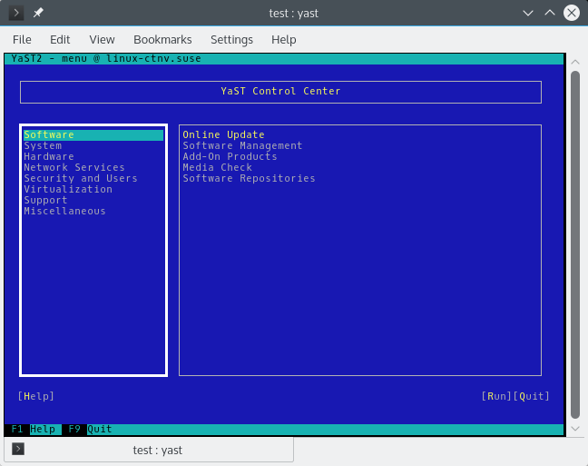This screenshot has width=588, height=466.
Task: Click the scrollbar down arrow
Action: tap(575, 429)
